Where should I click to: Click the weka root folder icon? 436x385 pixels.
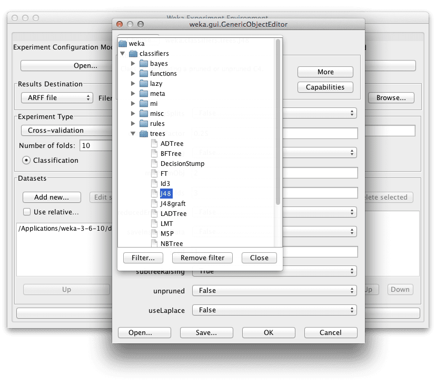[x=123, y=44]
